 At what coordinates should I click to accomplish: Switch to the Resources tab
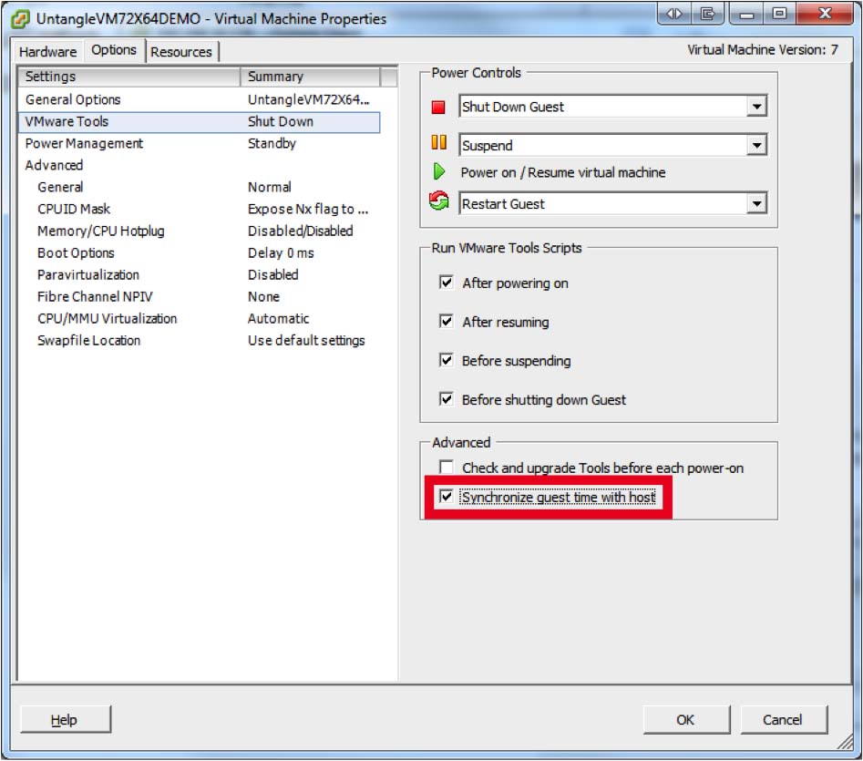(x=181, y=52)
